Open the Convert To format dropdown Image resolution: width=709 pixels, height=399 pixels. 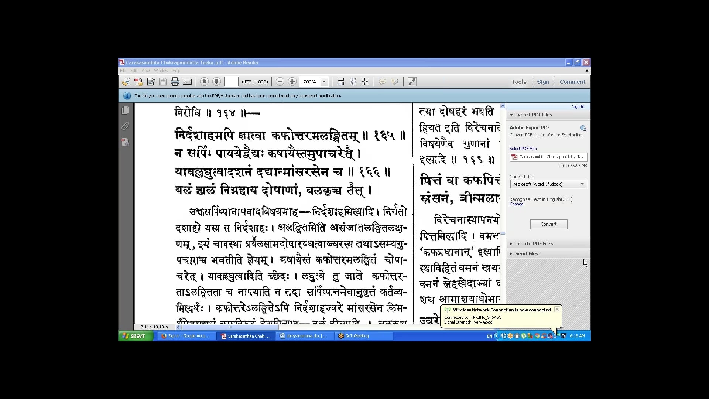point(582,184)
